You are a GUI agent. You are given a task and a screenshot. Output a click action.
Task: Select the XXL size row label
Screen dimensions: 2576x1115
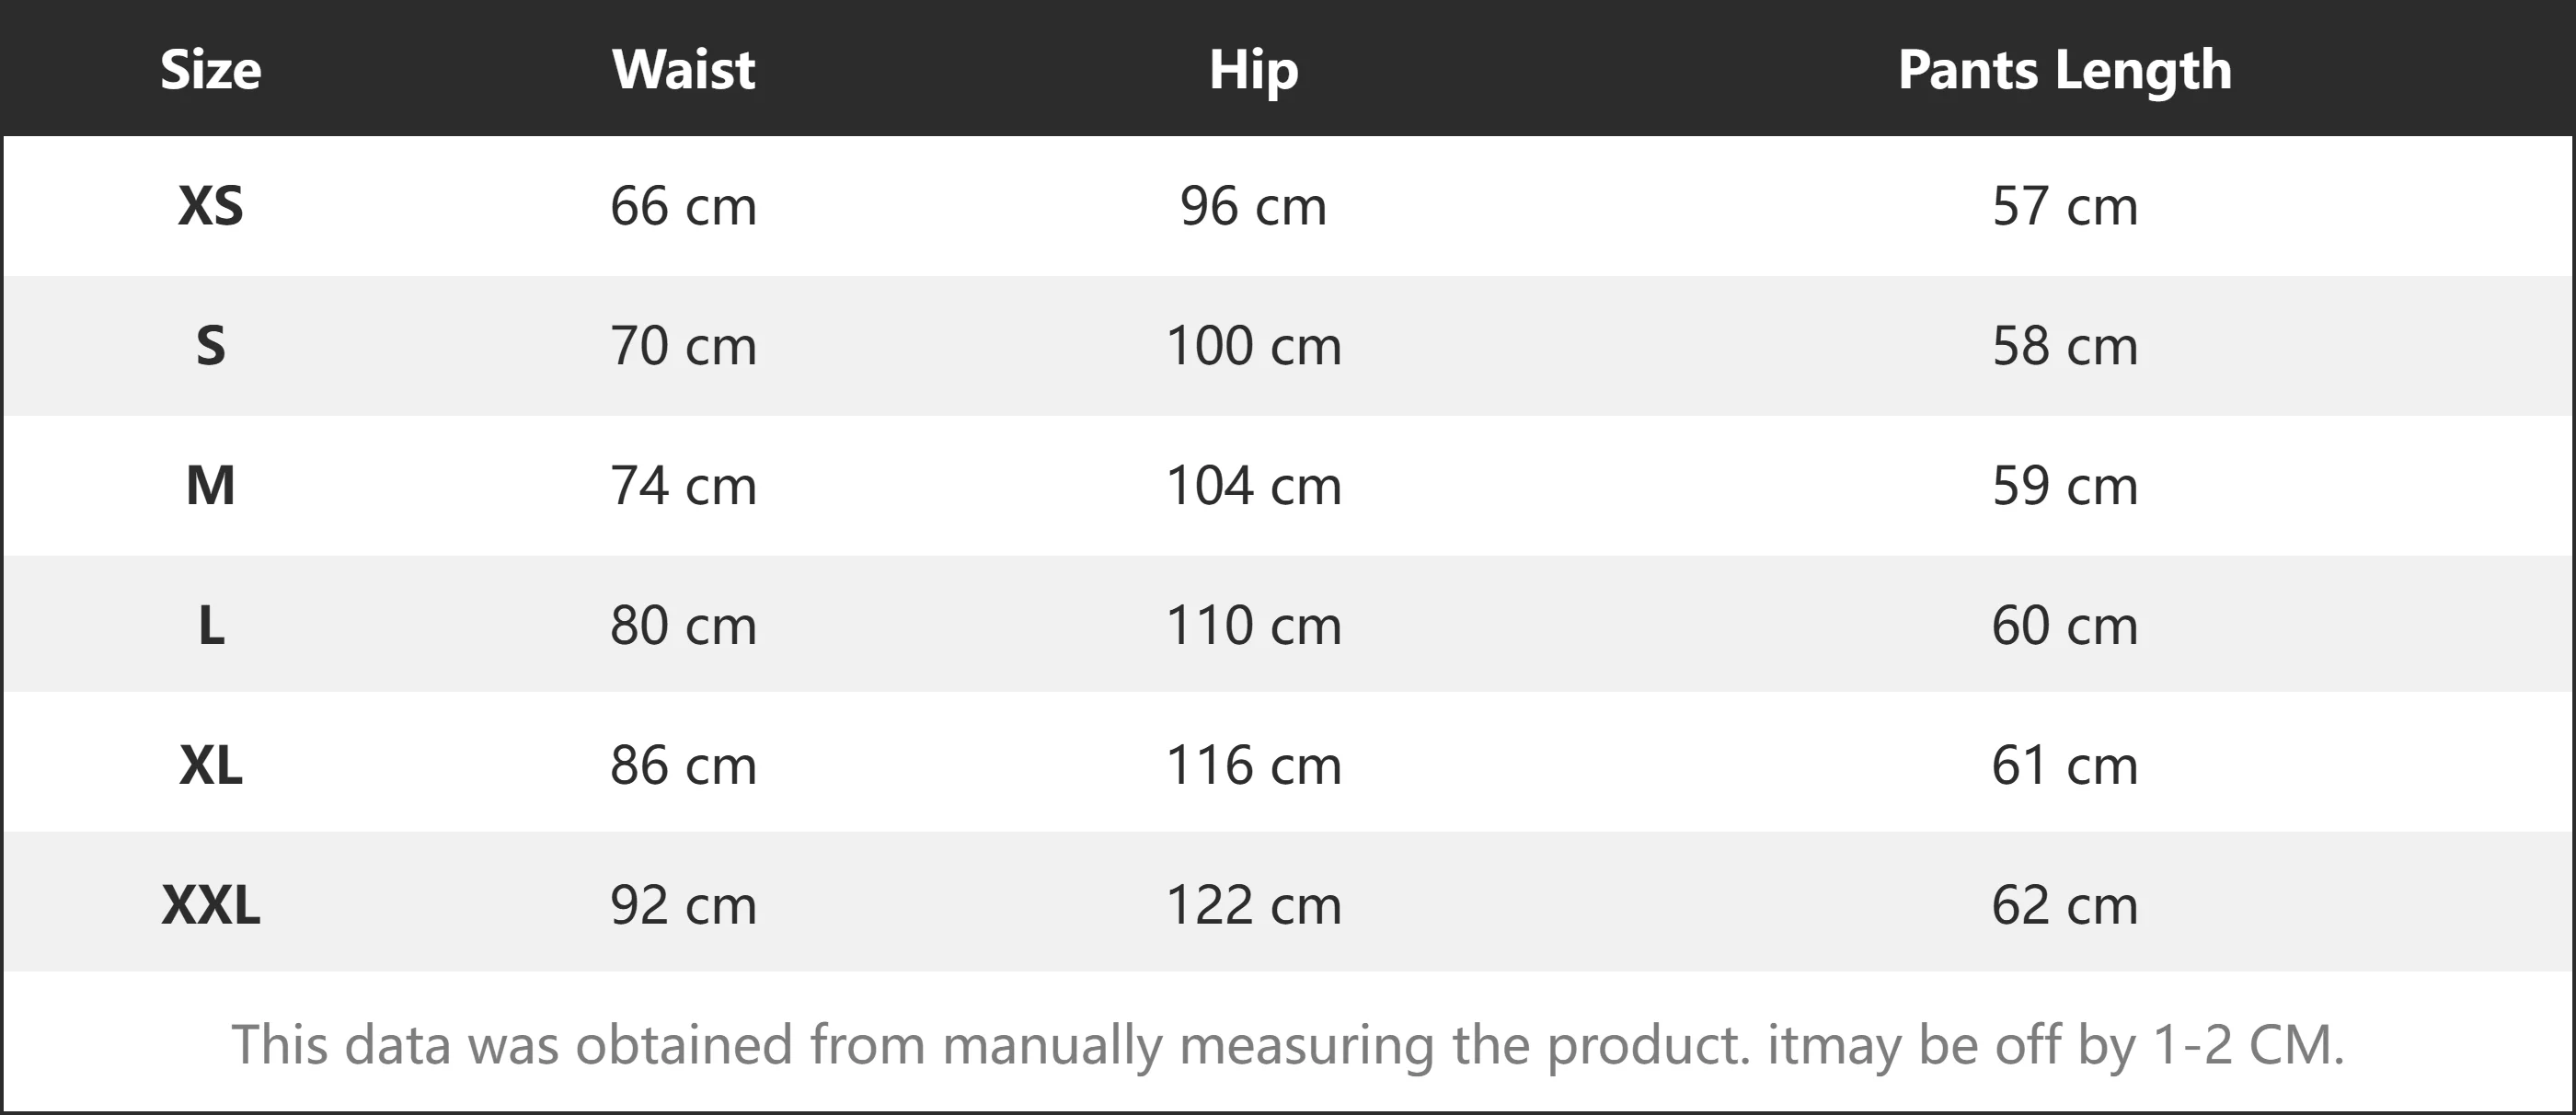point(210,906)
